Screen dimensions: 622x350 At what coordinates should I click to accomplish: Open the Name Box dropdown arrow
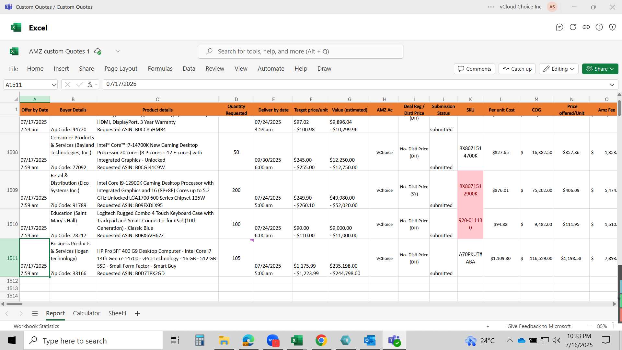[54, 85]
